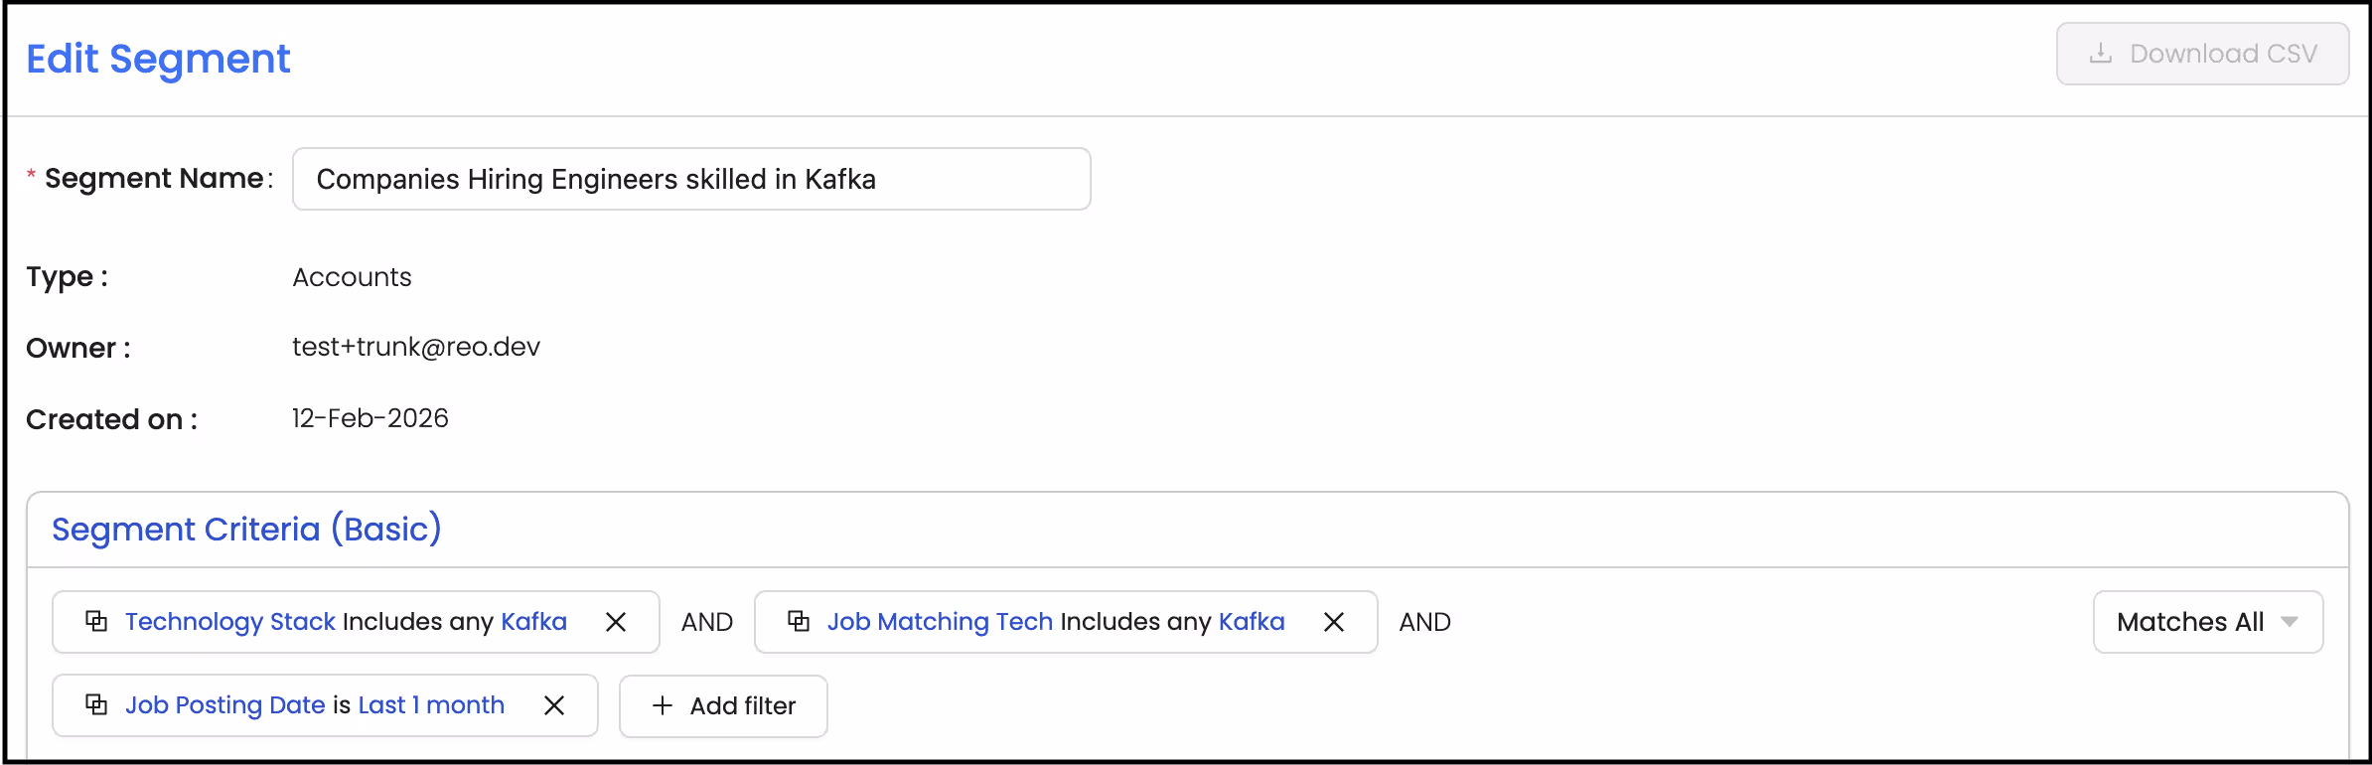Screen dimensions: 2372x765
Task: Remove the Technology Stack filter with its X icon
Action: [616, 621]
